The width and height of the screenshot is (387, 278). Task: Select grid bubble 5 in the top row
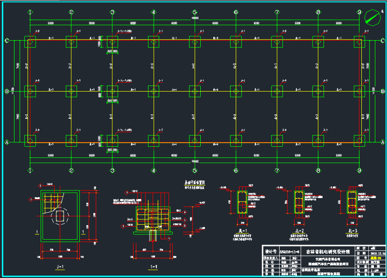pyautogui.click(x=194, y=12)
